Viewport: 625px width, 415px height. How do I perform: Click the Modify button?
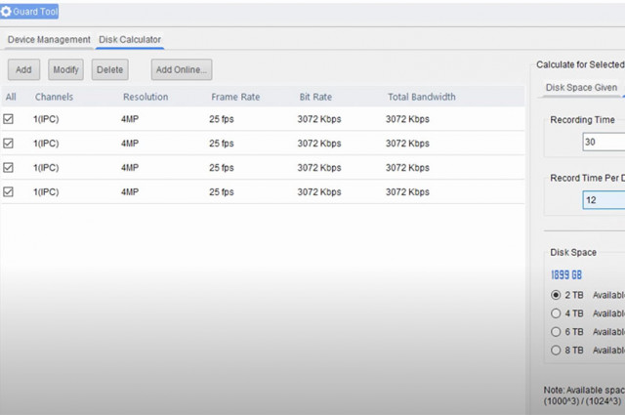(x=65, y=69)
